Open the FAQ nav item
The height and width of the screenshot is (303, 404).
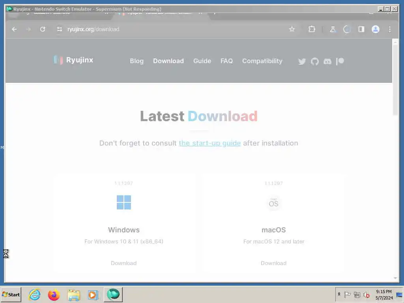[x=226, y=61]
